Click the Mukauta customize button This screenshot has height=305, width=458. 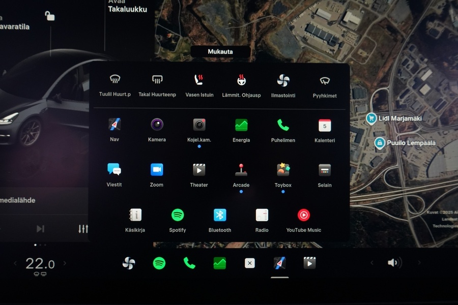(x=220, y=52)
